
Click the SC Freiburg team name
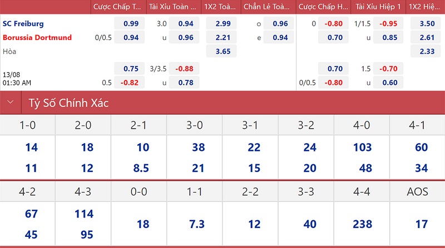point(23,23)
